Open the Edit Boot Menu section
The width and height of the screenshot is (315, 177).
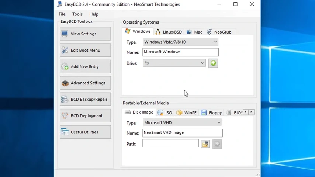coord(85,50)
